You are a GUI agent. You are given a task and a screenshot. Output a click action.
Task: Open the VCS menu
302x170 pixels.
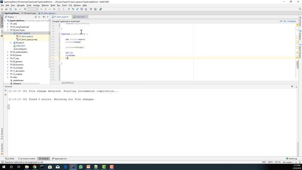point(70,5)
